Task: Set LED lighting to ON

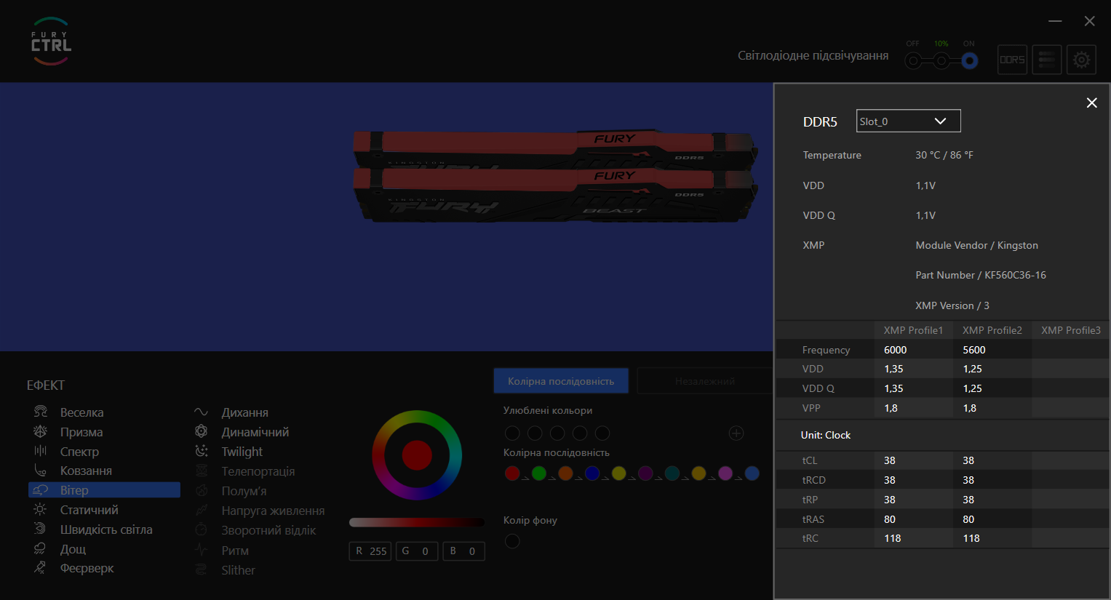Action: point(969,61)
